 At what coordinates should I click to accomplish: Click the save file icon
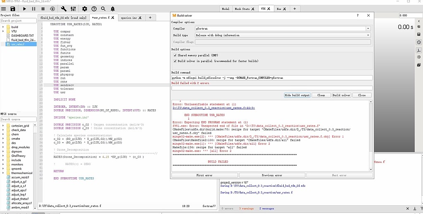coord(13,9)
